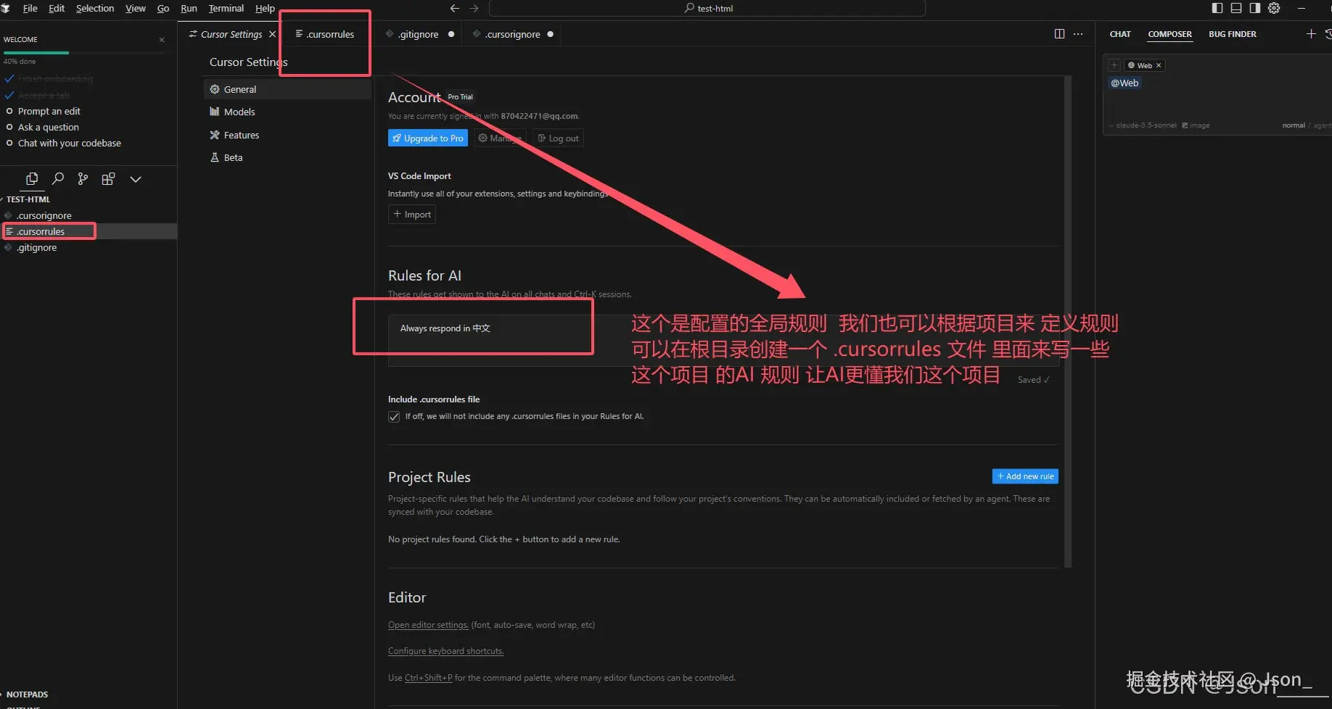Click the unsaved dot on .gitignore tab
1332x709 pixels.
[451, 34]
